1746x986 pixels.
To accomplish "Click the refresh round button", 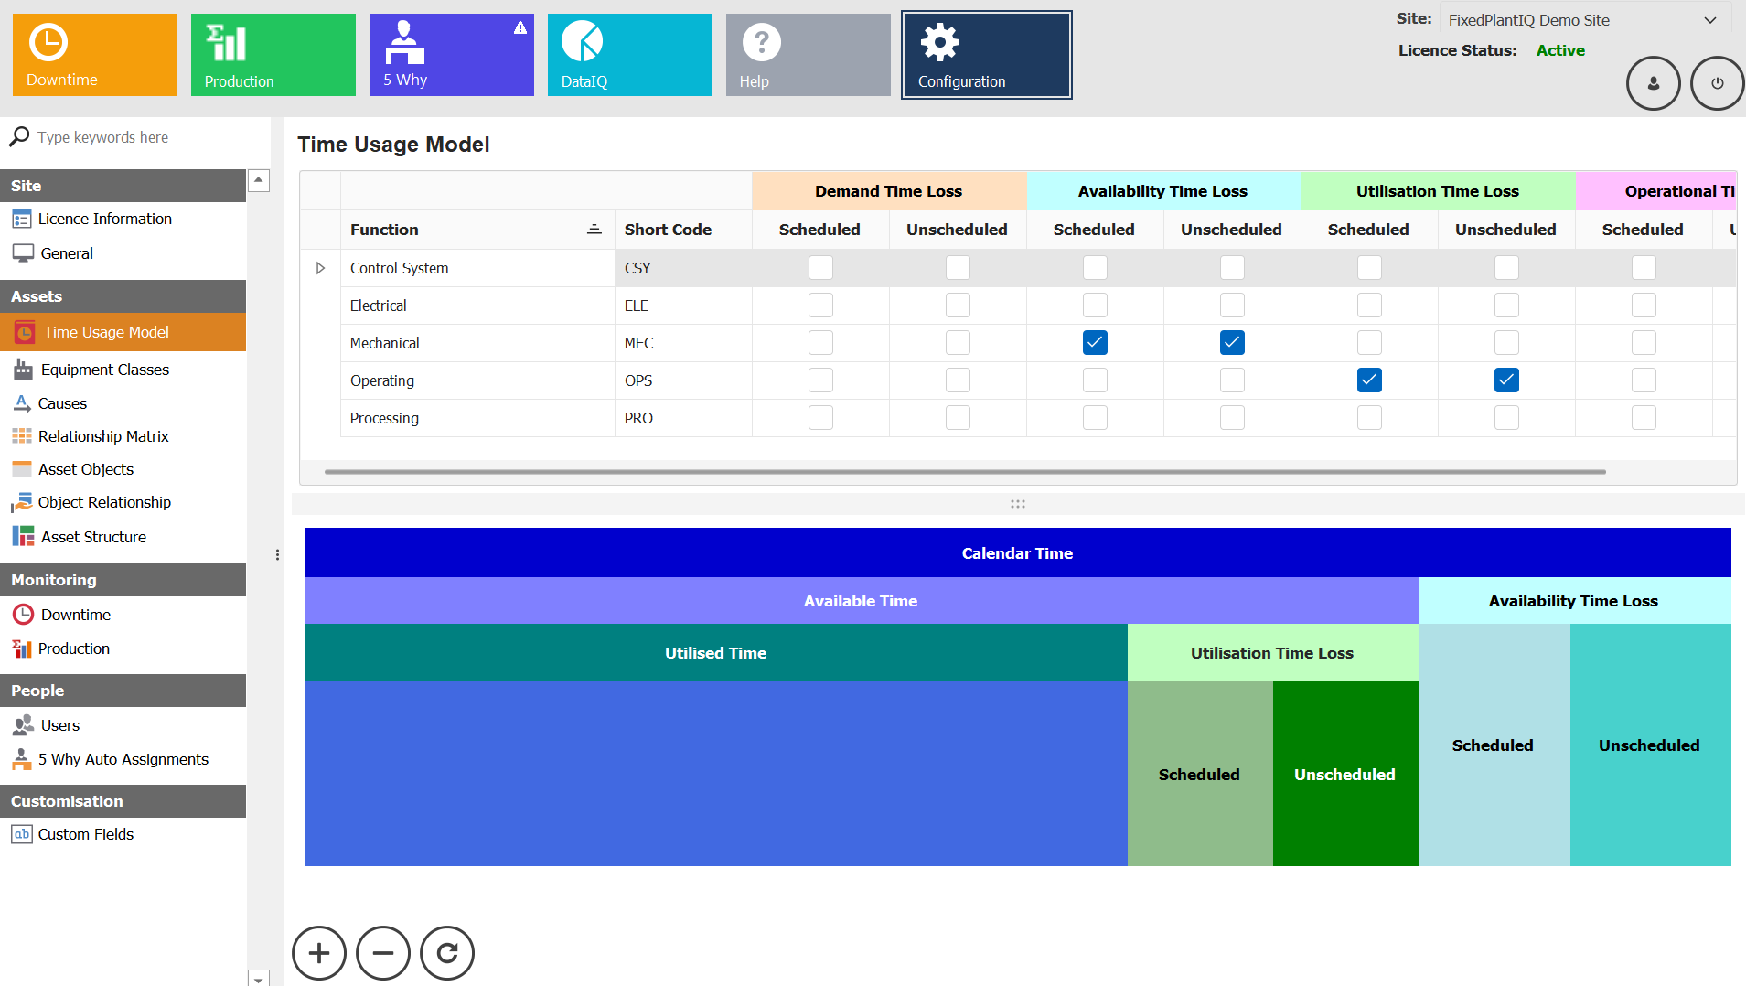I will point(447,953).
